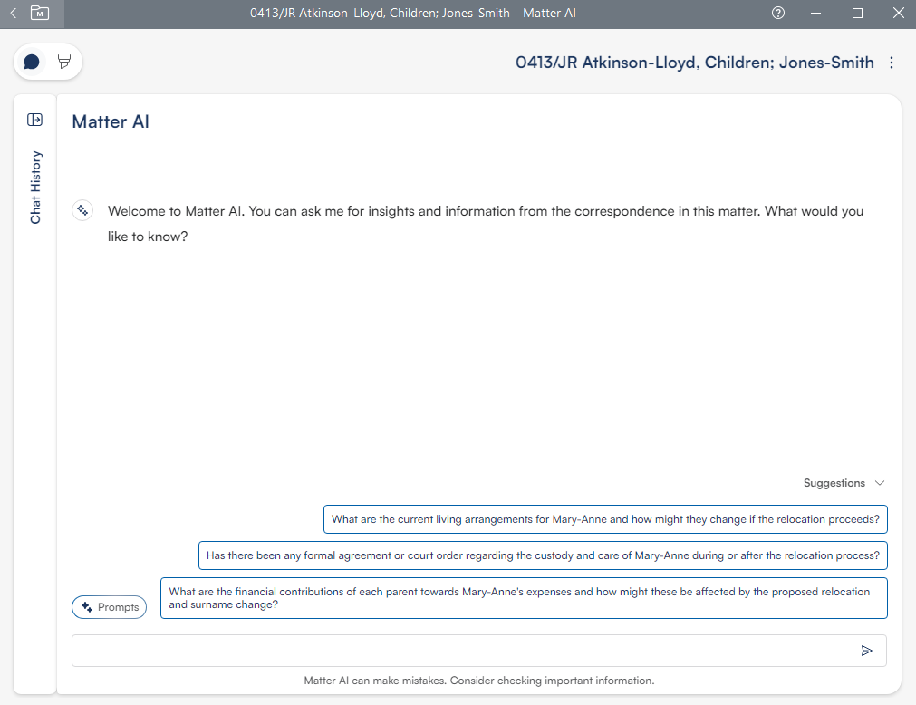Image resolution: width=916 pixels, height=705 pixels.
Task: Click the back arrow in the title bar
Action: 13,14
